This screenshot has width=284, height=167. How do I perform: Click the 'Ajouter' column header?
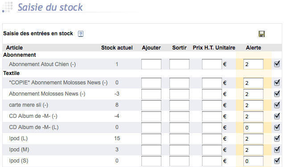(x=151, y=48)
